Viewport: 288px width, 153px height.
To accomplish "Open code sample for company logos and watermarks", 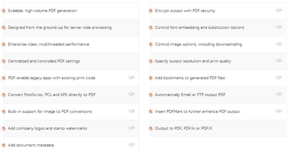I will 132,128.
